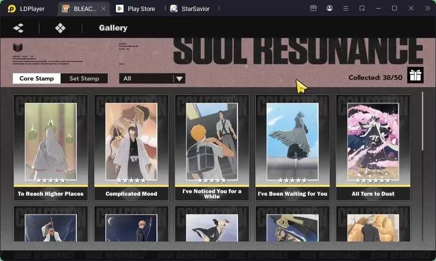
Task: Click I've Been Waiting for You label
Action: pyautogui.click(x=292, y=194)
